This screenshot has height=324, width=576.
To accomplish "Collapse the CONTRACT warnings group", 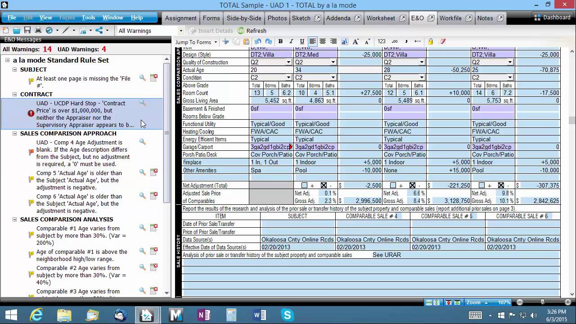I will click(x=14, y=94).
